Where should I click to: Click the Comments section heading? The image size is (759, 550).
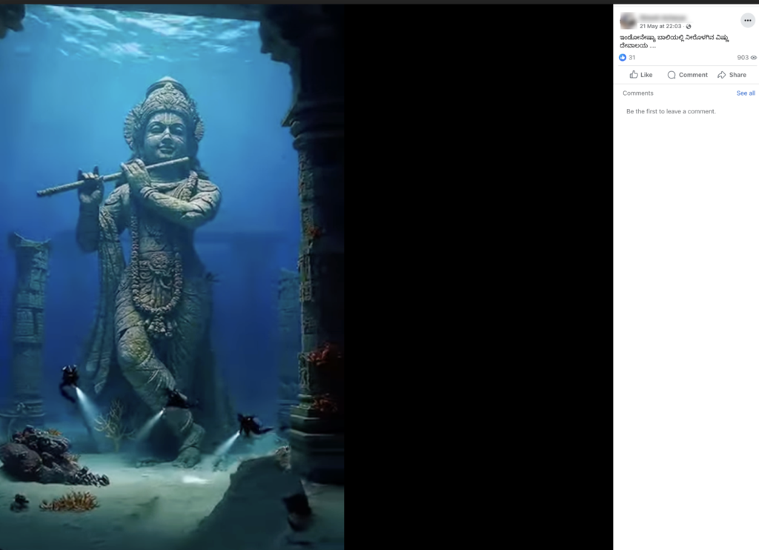click(x=637, y=93)
